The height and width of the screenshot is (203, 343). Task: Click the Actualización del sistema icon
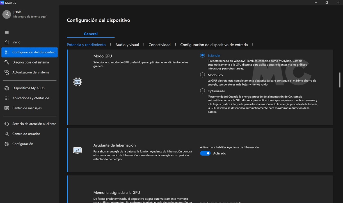(x=7, y=72)
